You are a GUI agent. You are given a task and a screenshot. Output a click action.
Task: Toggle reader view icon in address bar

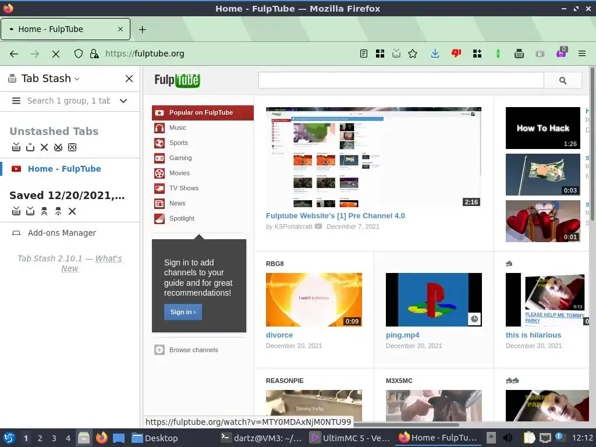pyautogui.click(x=364, y=54)
